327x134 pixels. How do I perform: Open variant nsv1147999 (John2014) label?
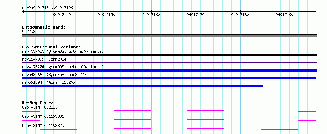pyautogui.click(x=45, y=59)
